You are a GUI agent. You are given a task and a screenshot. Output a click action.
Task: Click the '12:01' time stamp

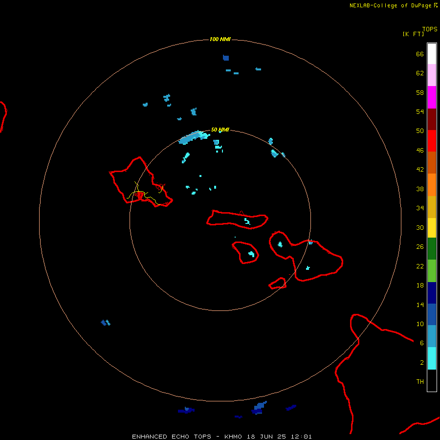point(301,437)
